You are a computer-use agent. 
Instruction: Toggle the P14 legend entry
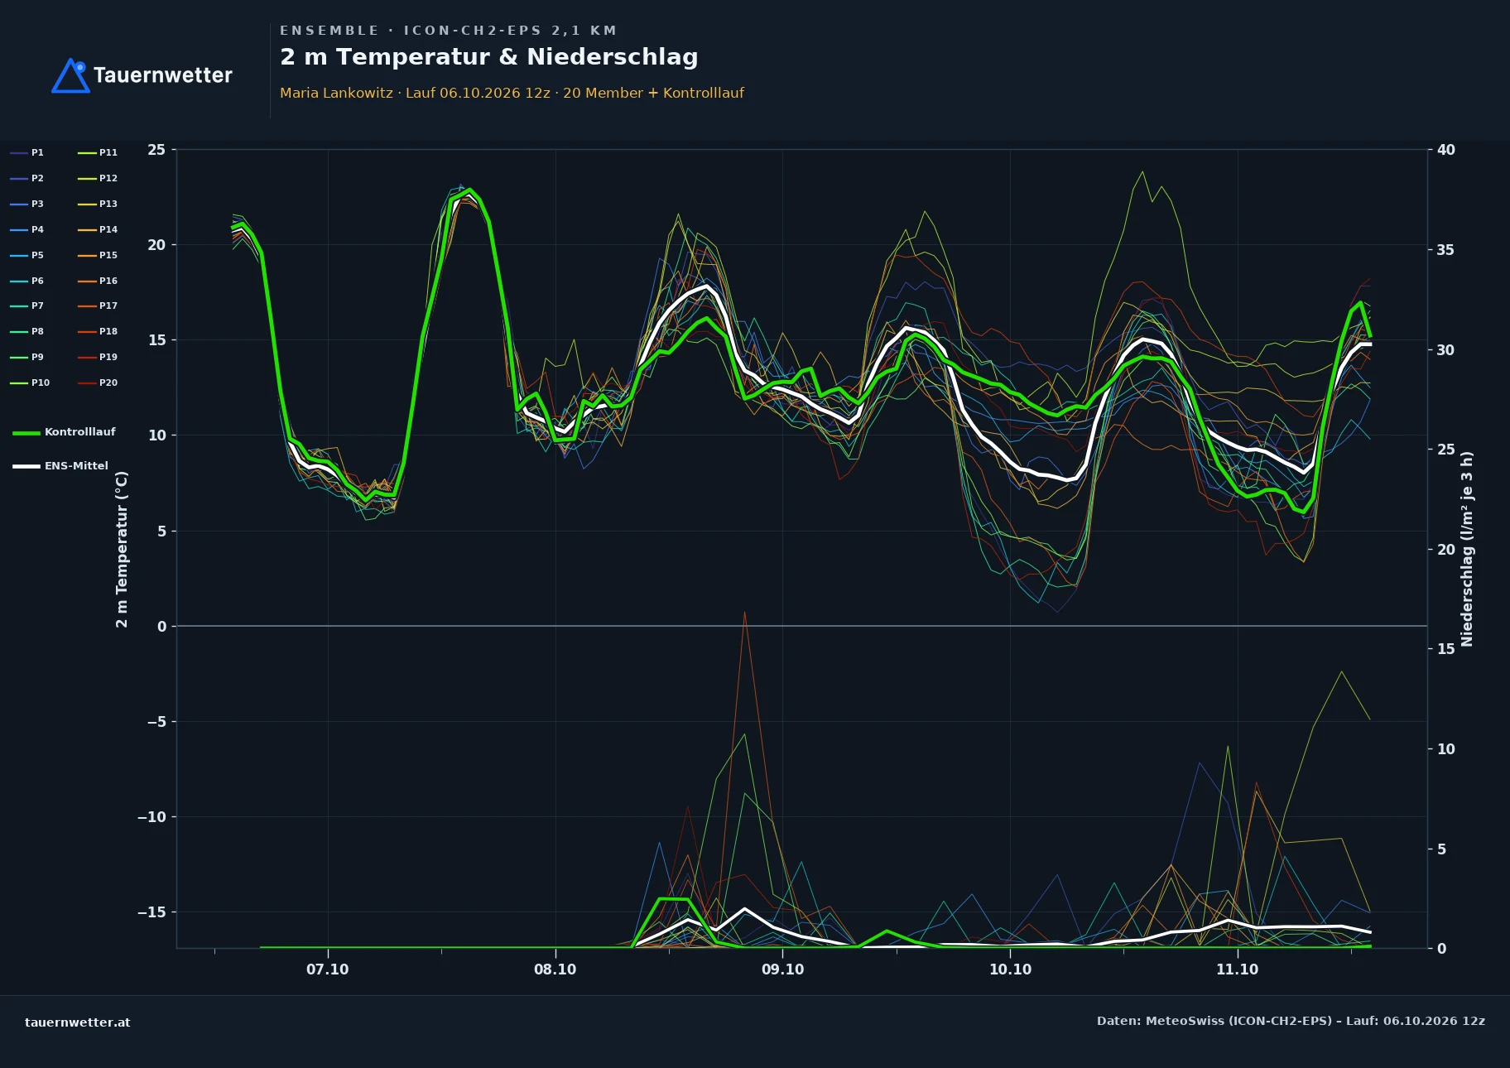[x=98, y=229]
